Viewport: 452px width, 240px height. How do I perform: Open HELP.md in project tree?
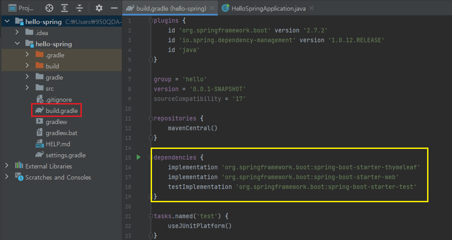[x=58, y=144]
